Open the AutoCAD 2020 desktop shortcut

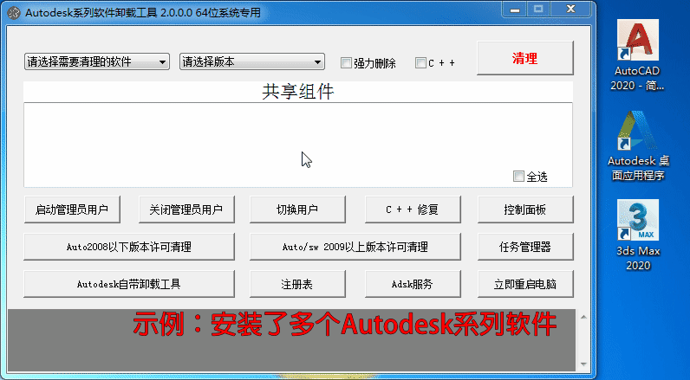(x=637, y=55)
